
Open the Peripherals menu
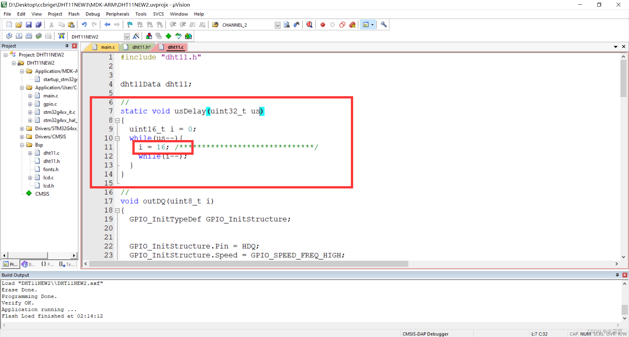(x=117, y=14)
